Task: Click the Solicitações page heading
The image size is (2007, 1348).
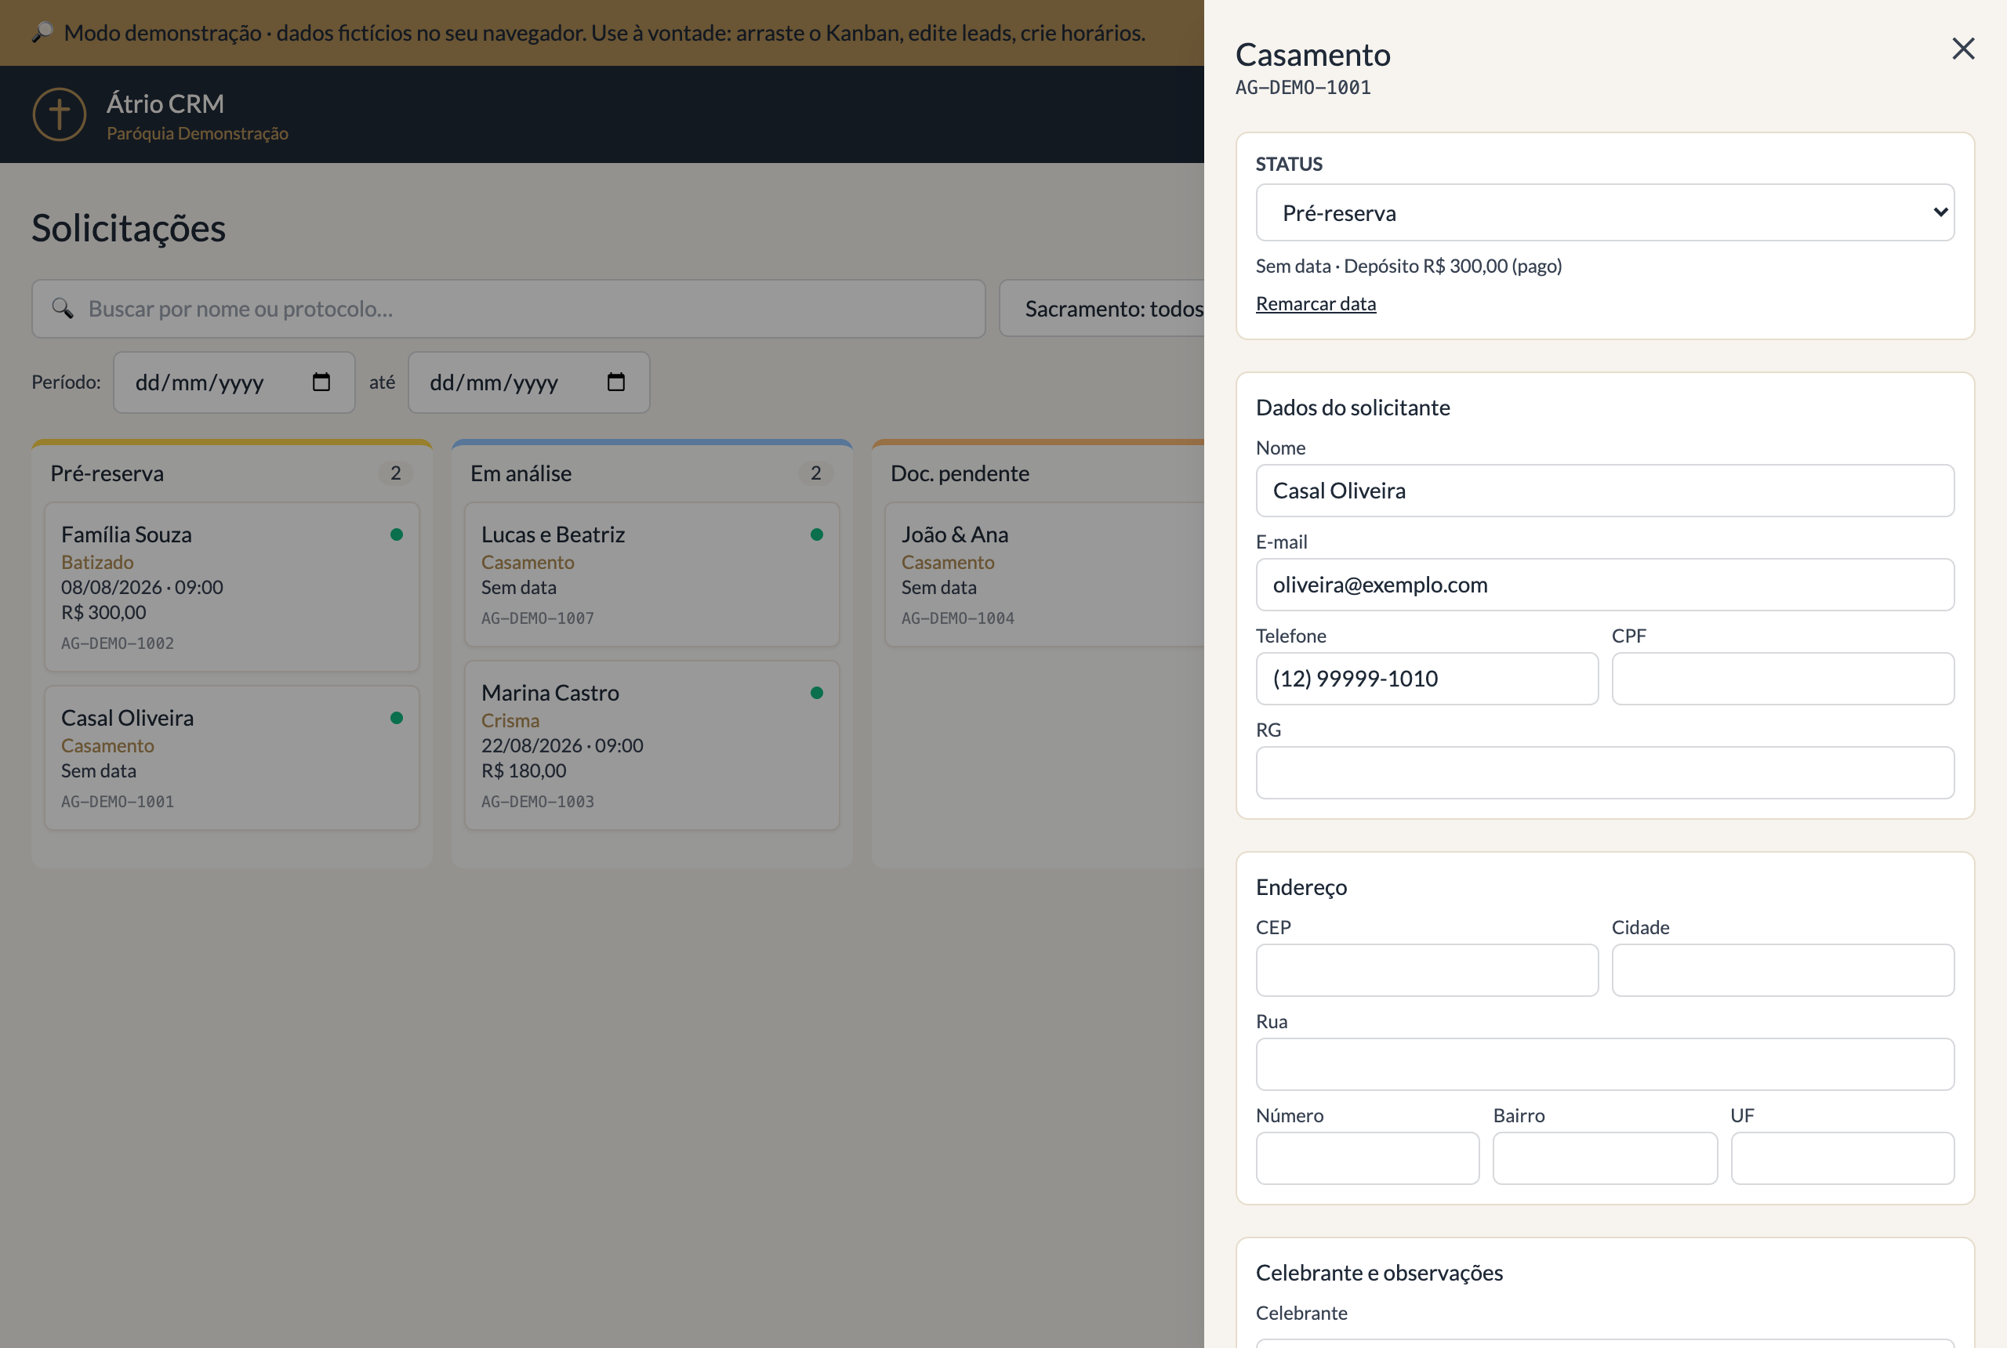Action: 129,228
